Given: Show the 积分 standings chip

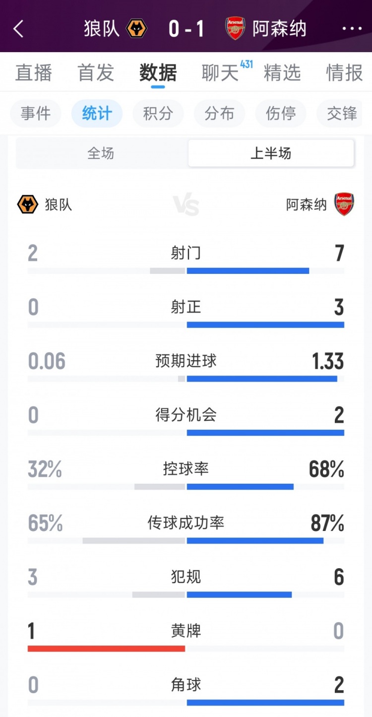Looking at the screenshot, I should coord(158,114).
